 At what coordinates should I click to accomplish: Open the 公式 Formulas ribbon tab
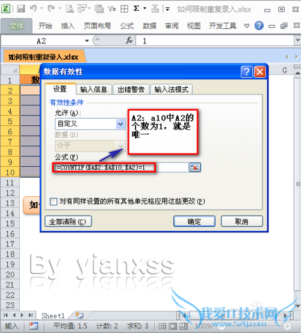127,26
